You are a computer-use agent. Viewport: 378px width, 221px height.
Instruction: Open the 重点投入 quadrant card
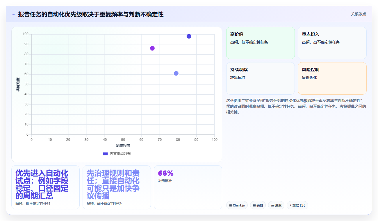332,43
